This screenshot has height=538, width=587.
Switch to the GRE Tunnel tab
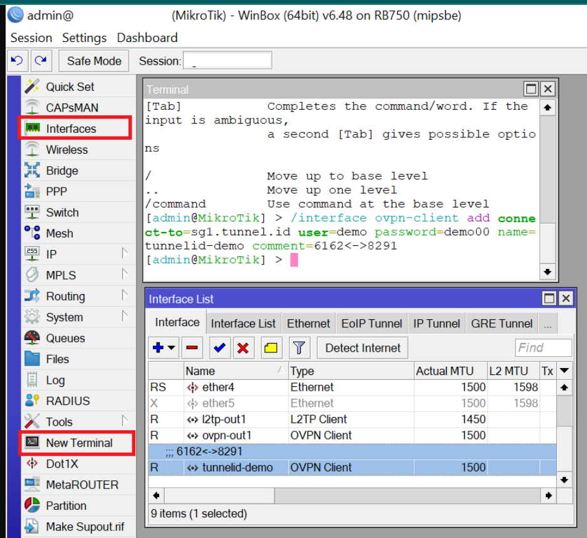coord(502,324)
